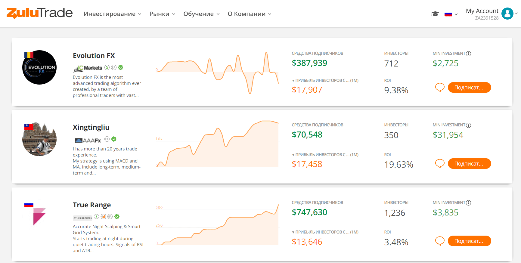Click the Evolution FX dollar sign badge
521x263 pixels.
[107, 67]
